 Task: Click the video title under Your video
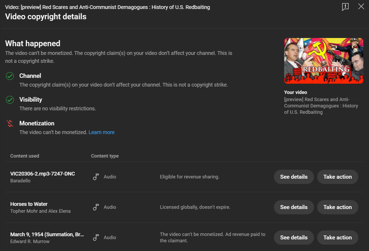[321, 106]
